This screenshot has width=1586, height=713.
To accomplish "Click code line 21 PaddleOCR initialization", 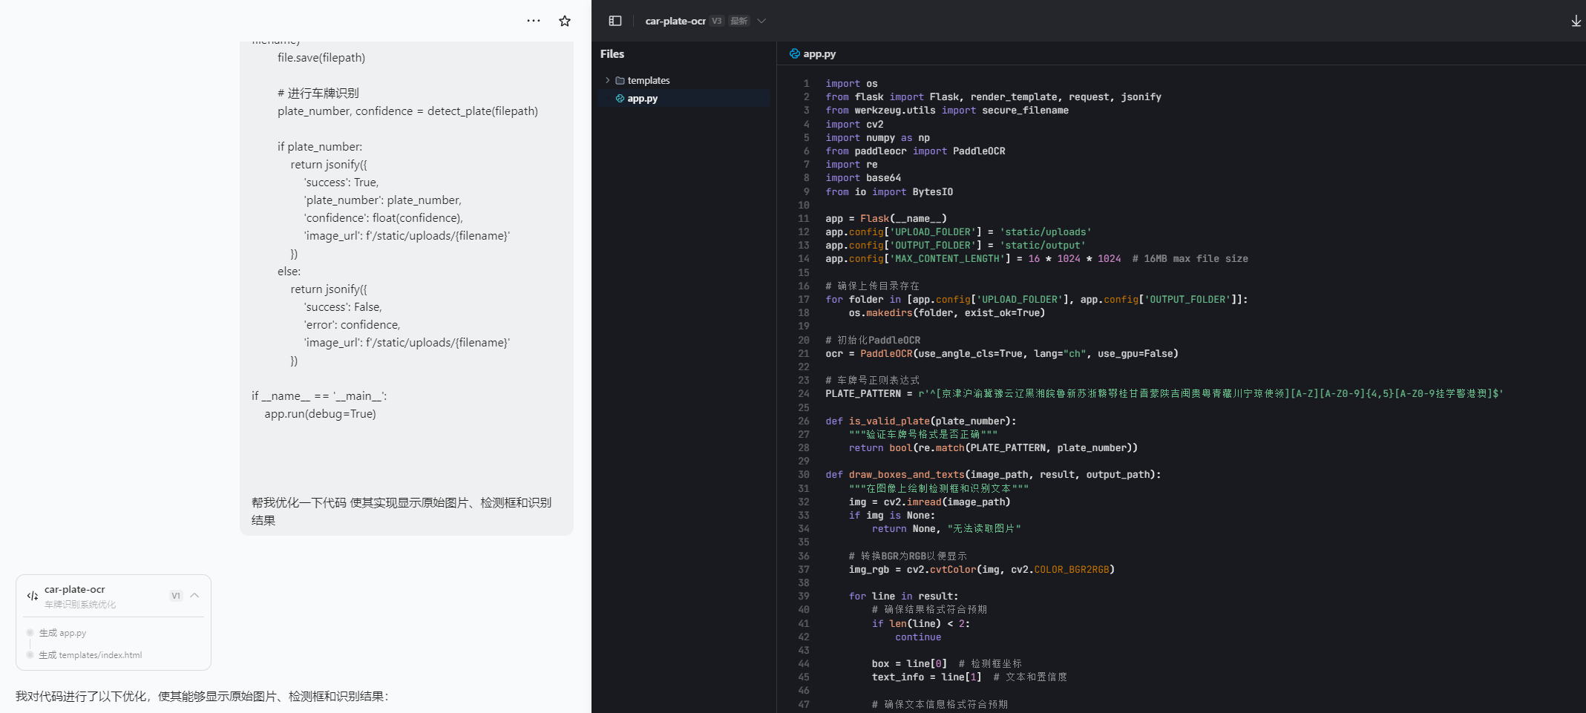I will tap(1002, 353).
